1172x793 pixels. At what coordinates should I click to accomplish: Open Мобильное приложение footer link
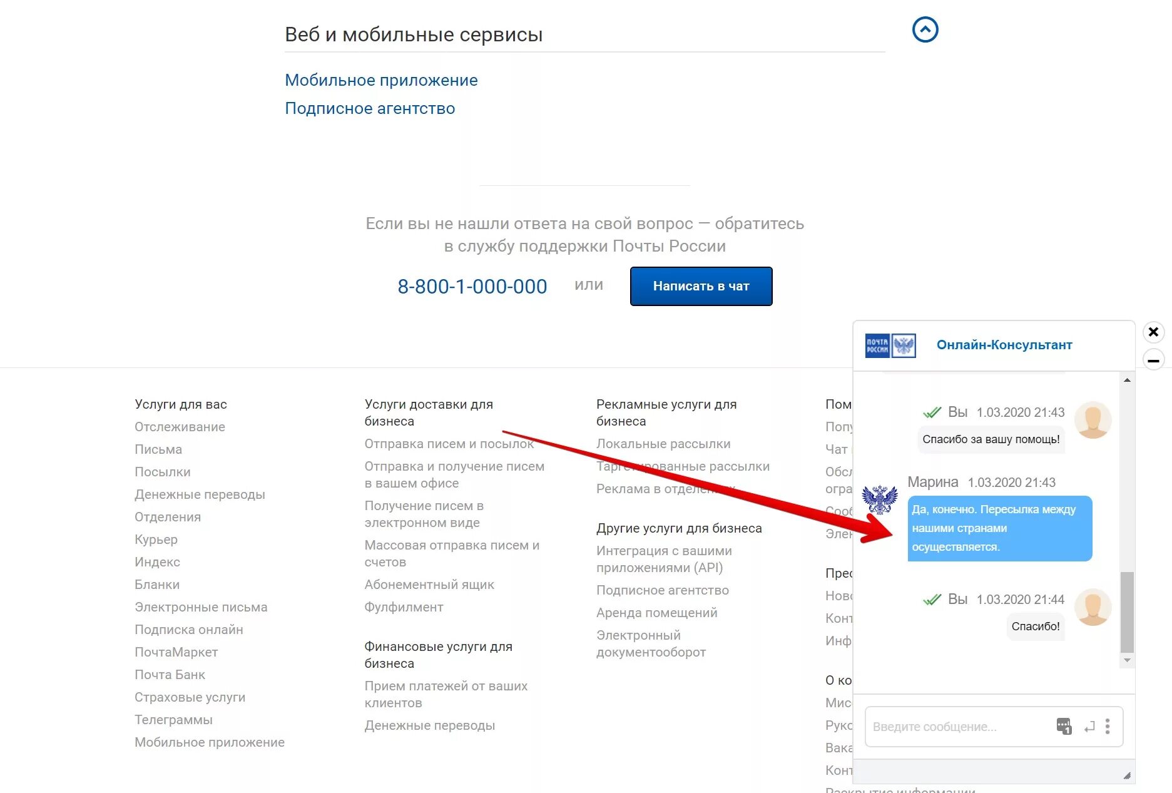210,742
